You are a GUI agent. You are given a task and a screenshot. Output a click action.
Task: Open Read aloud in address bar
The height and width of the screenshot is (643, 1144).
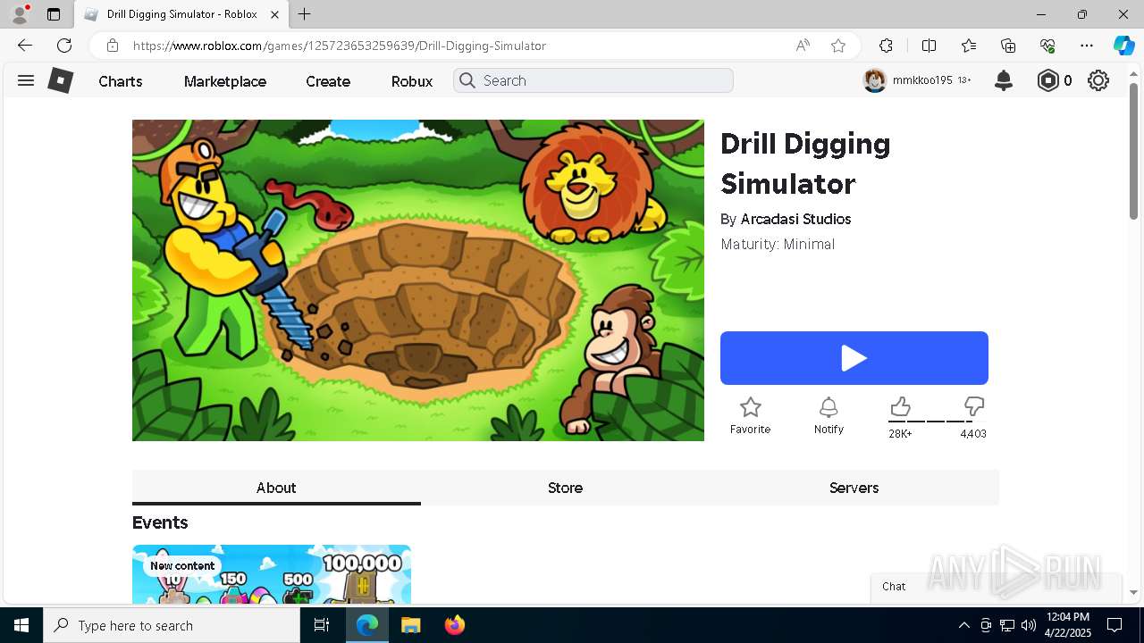[803, 46]
